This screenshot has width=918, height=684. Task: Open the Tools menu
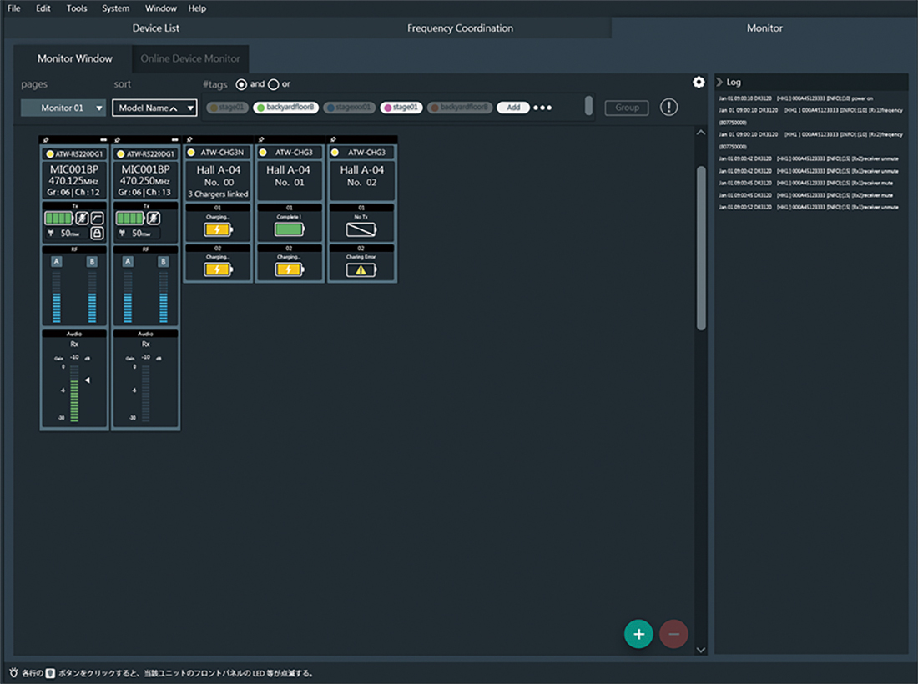[x=77, y=8]
